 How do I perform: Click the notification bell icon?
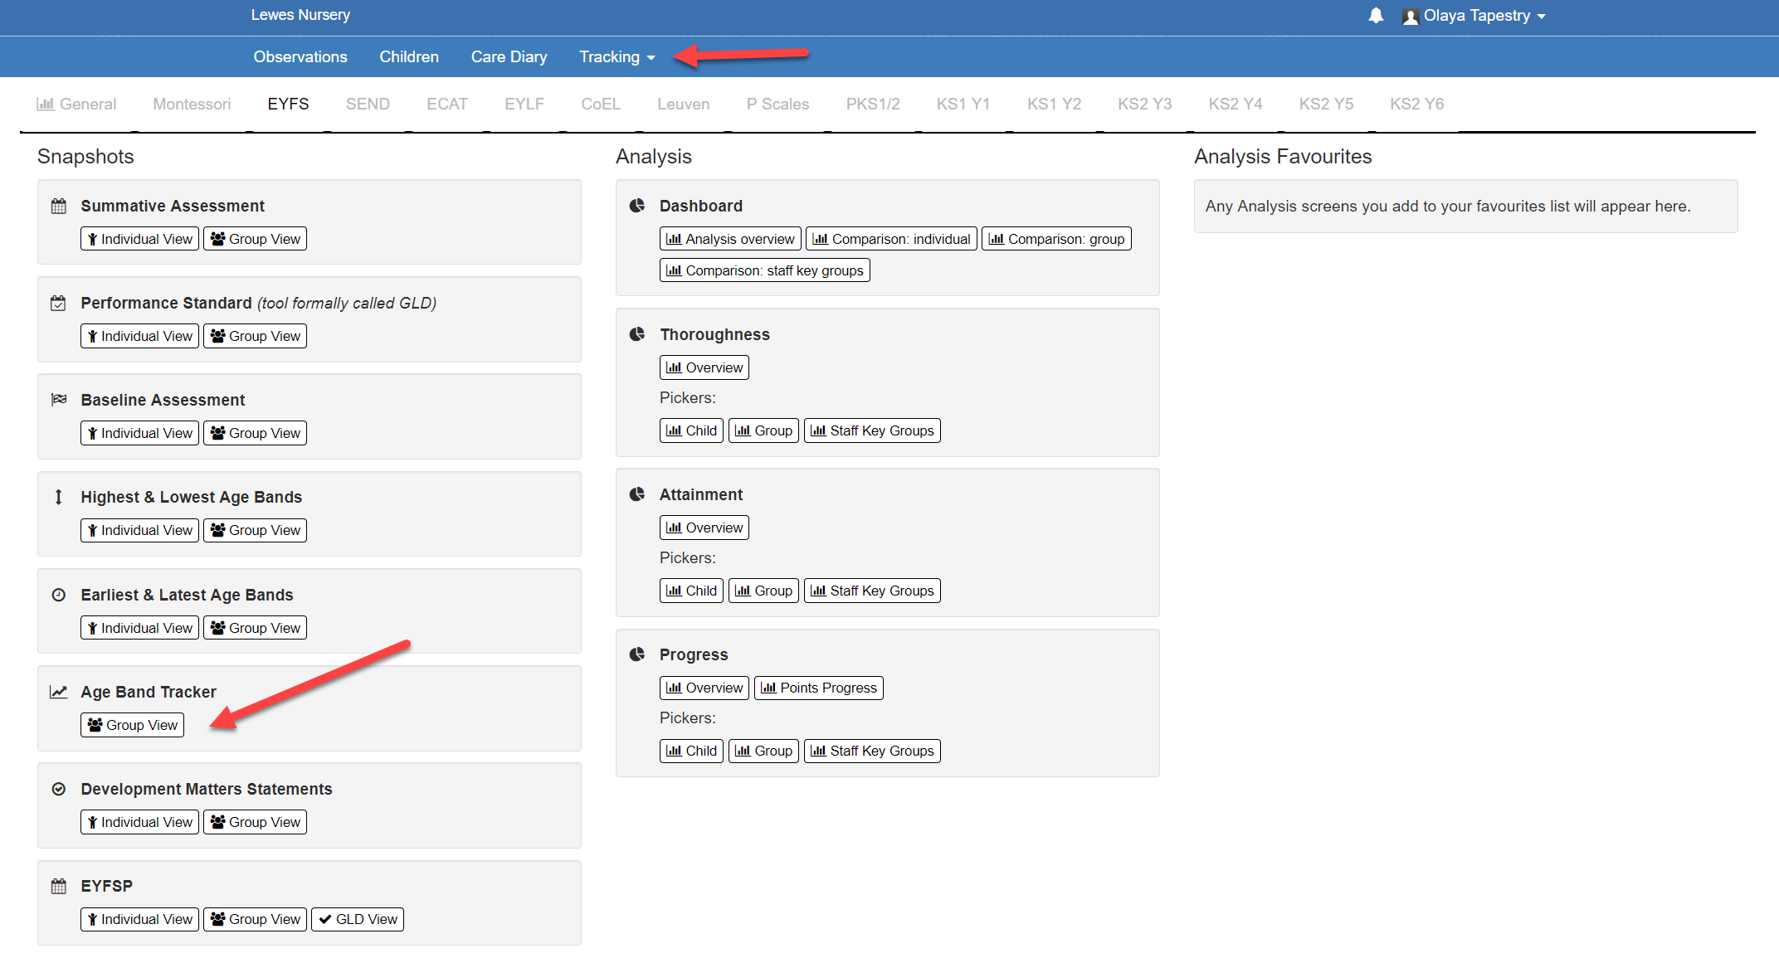click(1376, 16)
